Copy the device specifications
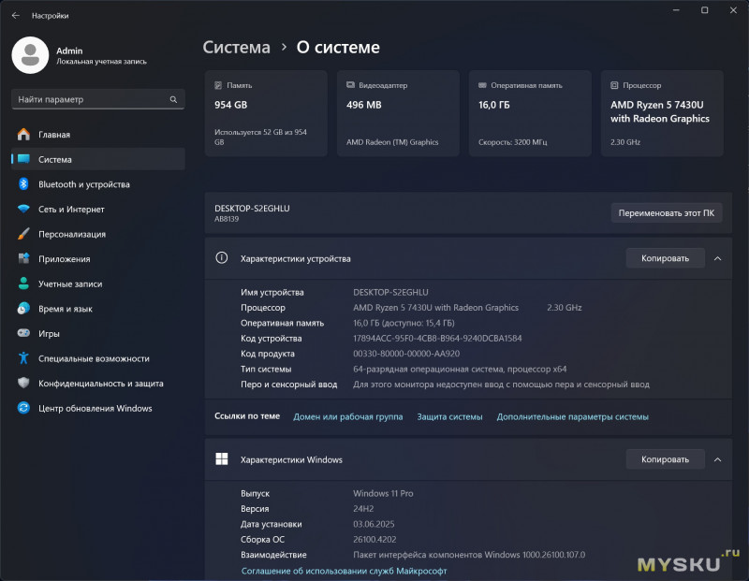The height and width of the screenshot is (581, 749). [x=666, y=258]
